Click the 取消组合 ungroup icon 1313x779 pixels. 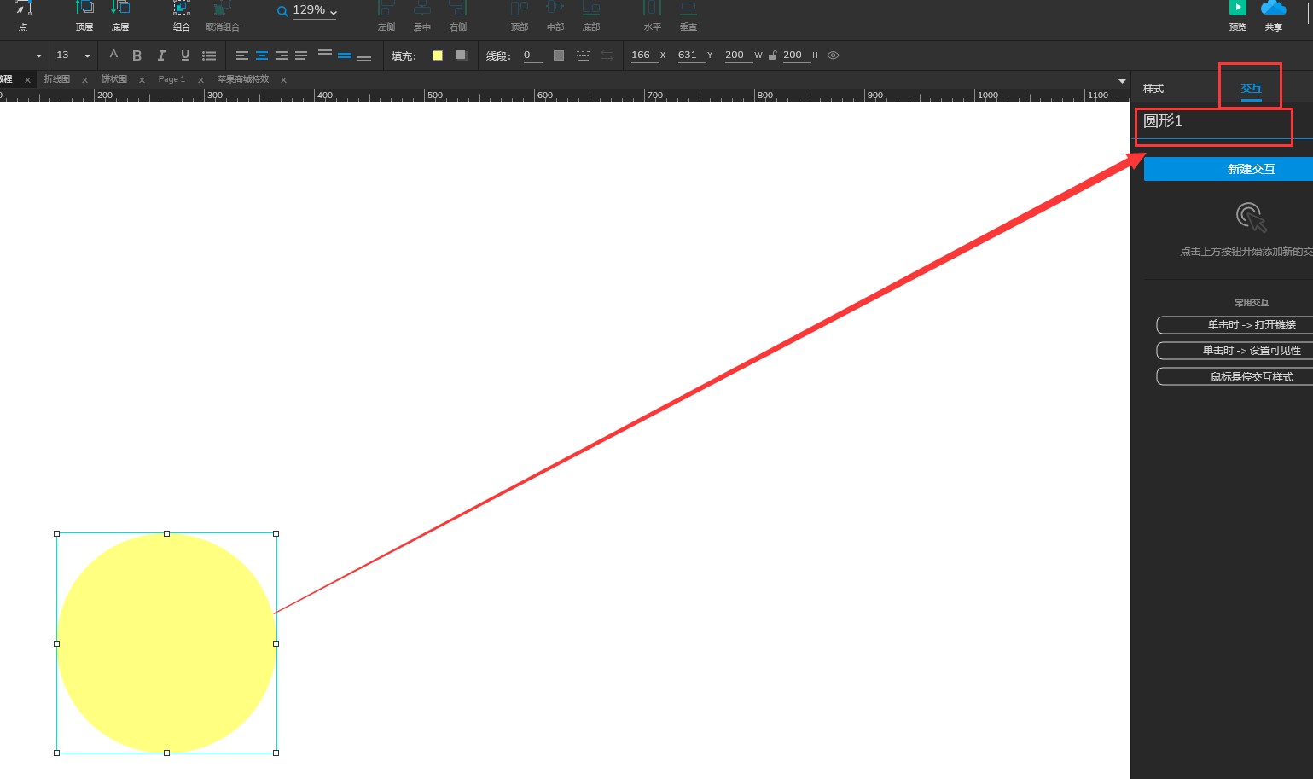pos(222,8)
